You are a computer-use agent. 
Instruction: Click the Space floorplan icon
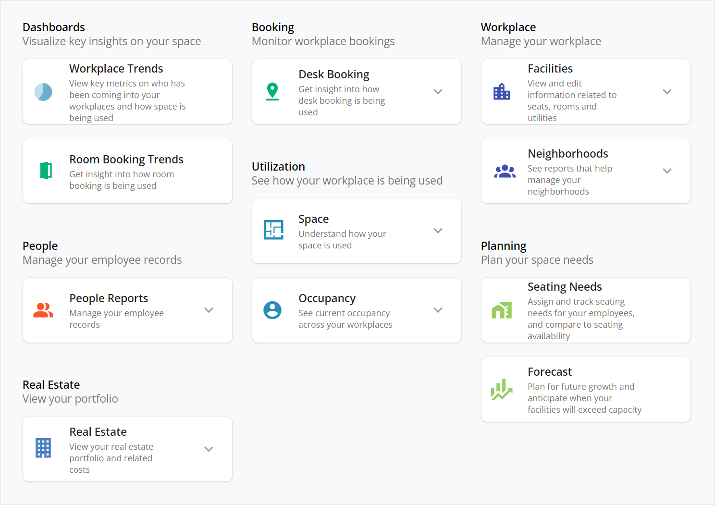(x=273, y=230)
